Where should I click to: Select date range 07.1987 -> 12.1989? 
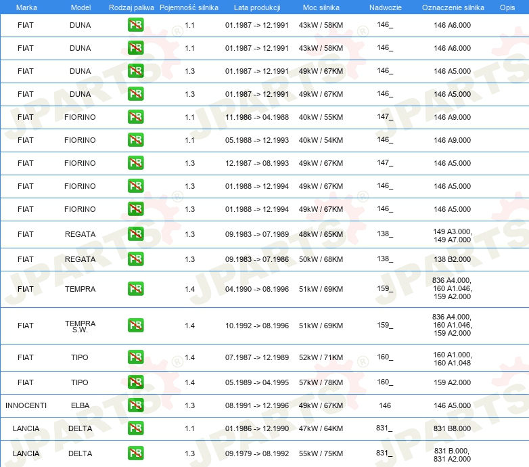pyautogui.click(x=257, y=357)
